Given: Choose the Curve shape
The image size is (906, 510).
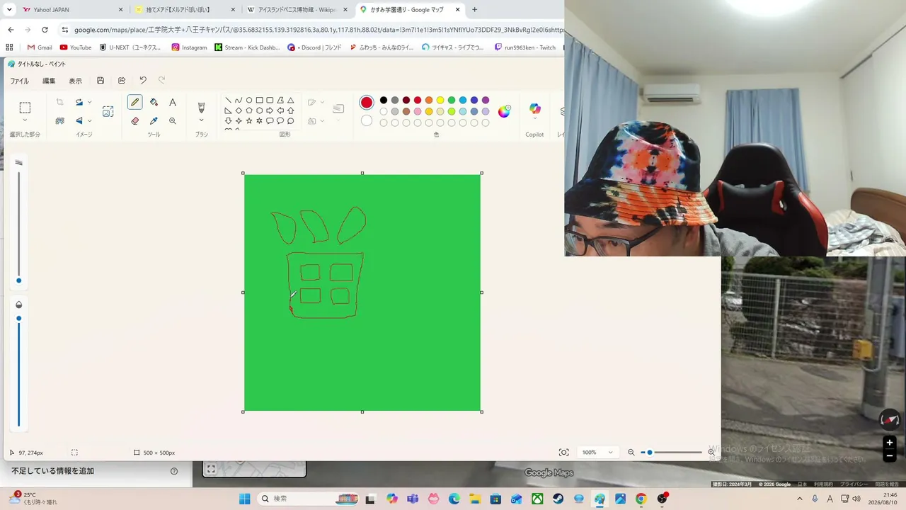Looking at the screenshot, I should click(x=239, y=101).
